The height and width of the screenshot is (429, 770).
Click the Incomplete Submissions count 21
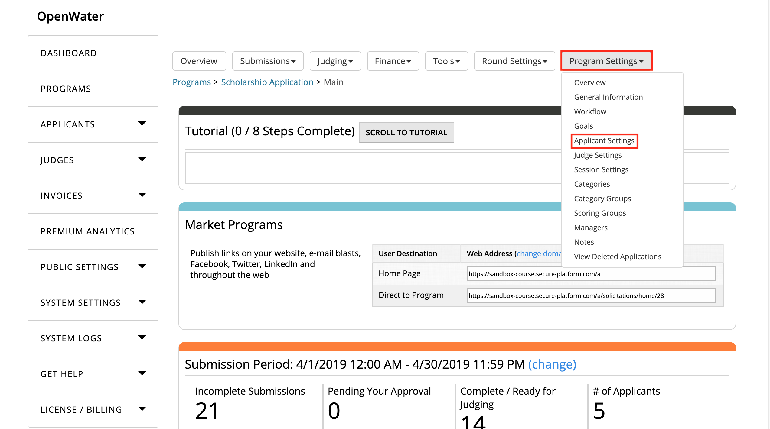207,411
